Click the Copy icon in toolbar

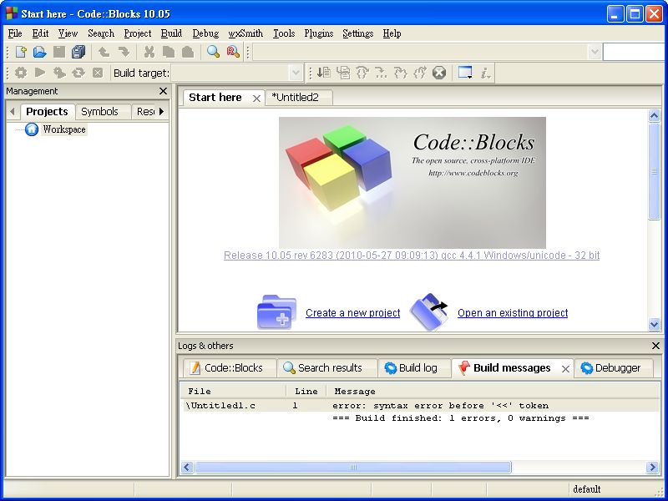point(169,52)
